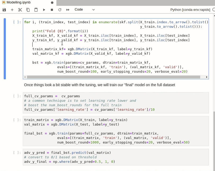Collapse the active cell's left blue bar
The height and width of the screenshot is (171, 215).
click(5, 48)
